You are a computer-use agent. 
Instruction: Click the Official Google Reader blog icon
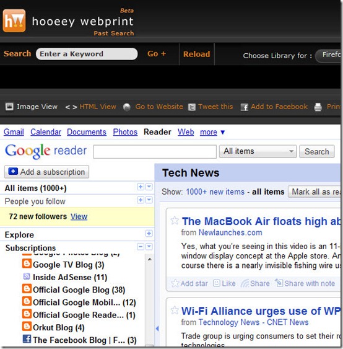(x=27, y=314)
